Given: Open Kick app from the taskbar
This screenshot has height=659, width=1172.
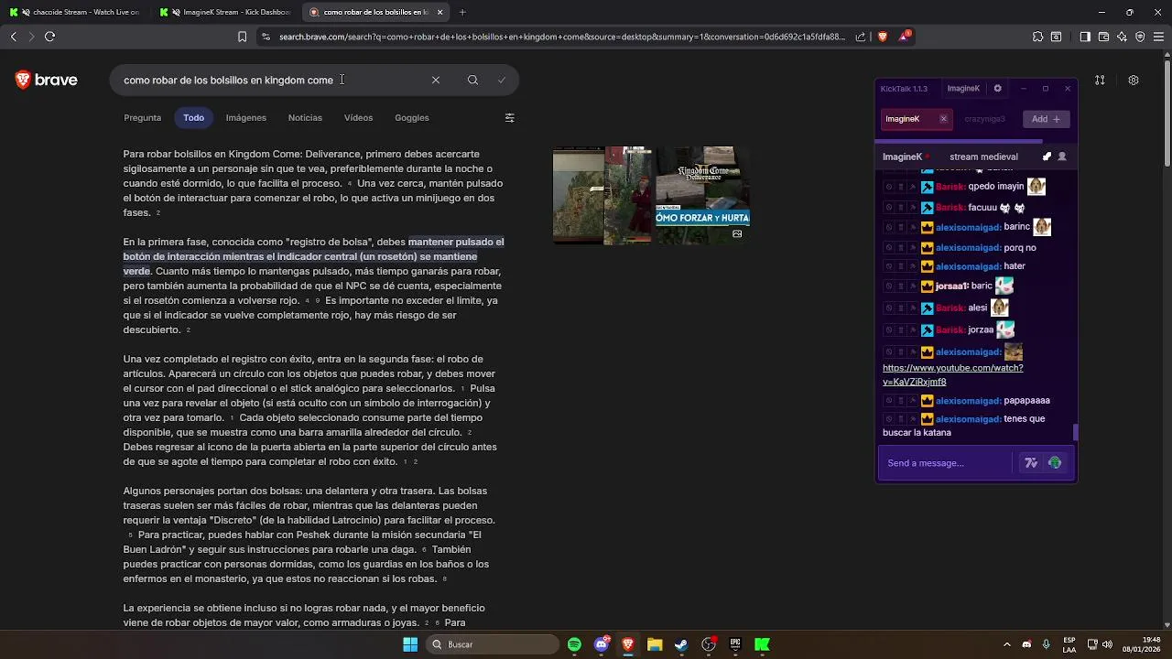Looking at the screenshot, I should click(x=762, y=644).
